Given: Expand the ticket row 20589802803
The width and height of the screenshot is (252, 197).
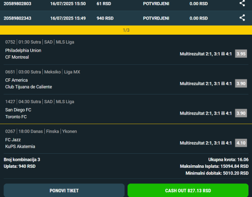Looking at the screenshot, I should point(126,4).
